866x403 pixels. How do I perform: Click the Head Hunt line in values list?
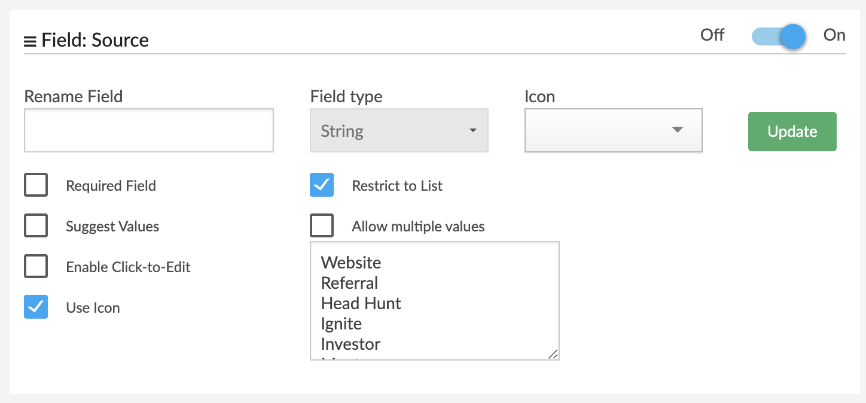361,303
